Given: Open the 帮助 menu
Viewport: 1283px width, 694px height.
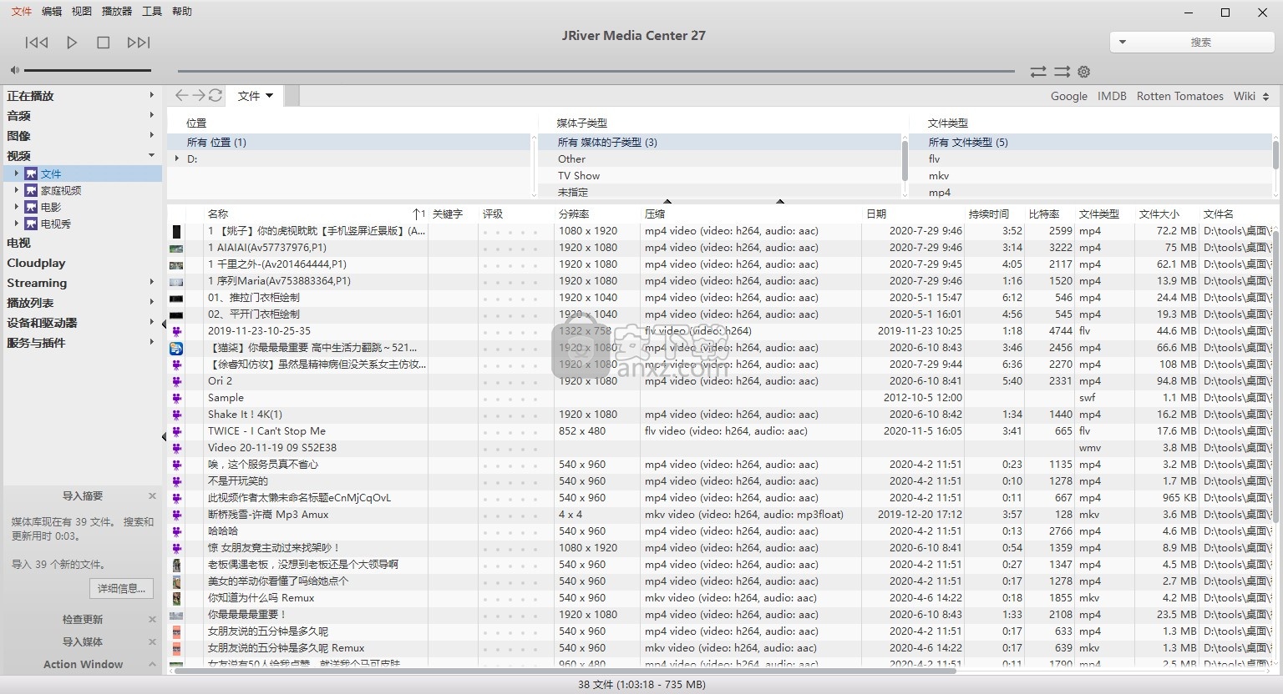Looking at the screenshot, I should pyautogui.click(x=182, y=12).
